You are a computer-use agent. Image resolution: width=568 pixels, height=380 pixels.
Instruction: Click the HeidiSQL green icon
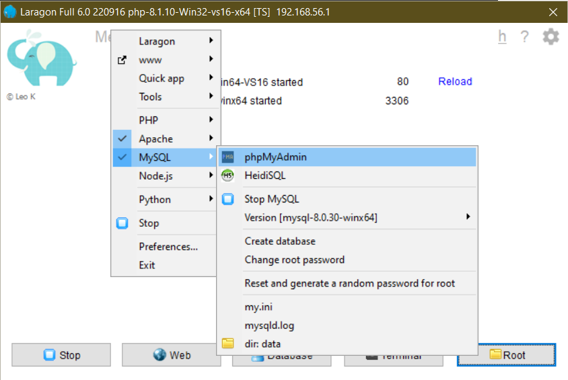click(227, 176)
